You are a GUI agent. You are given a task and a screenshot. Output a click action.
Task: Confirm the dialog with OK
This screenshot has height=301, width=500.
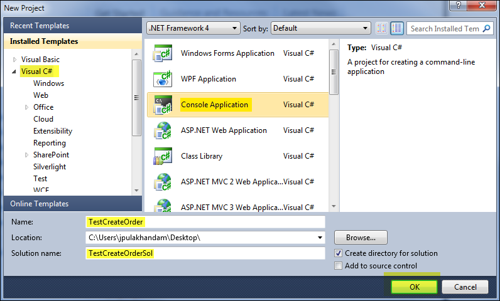[x=414, y=287]
